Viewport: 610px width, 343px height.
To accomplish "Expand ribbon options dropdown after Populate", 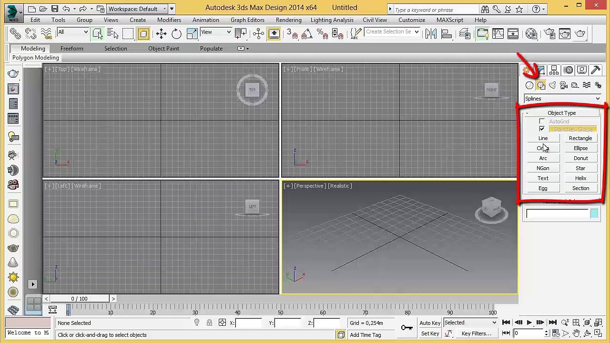I will (x=243, y=49).
